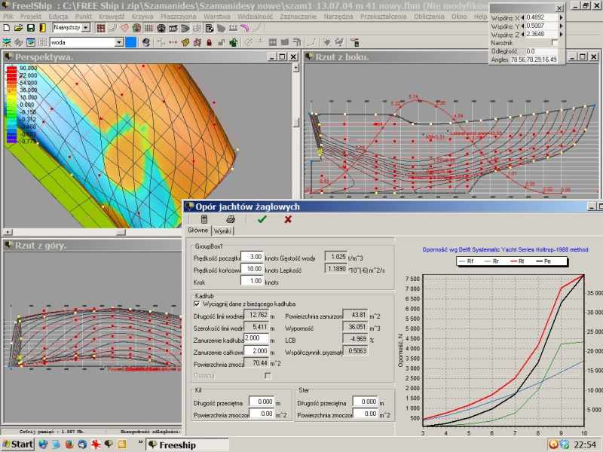Confirm with the green checkmark
This screenshot has height=452, width=603.
tap(262, 219)
